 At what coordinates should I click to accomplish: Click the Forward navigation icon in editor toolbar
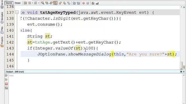[x=35, y=3]
